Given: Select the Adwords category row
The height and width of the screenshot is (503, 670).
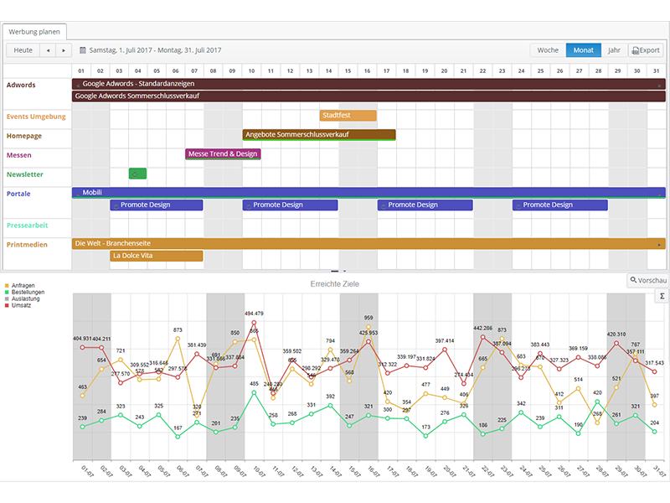Looking at the screenshot, I should 21,85.
